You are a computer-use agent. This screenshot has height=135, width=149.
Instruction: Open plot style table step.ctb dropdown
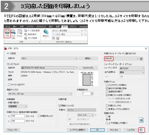click(x=121, y=58)
